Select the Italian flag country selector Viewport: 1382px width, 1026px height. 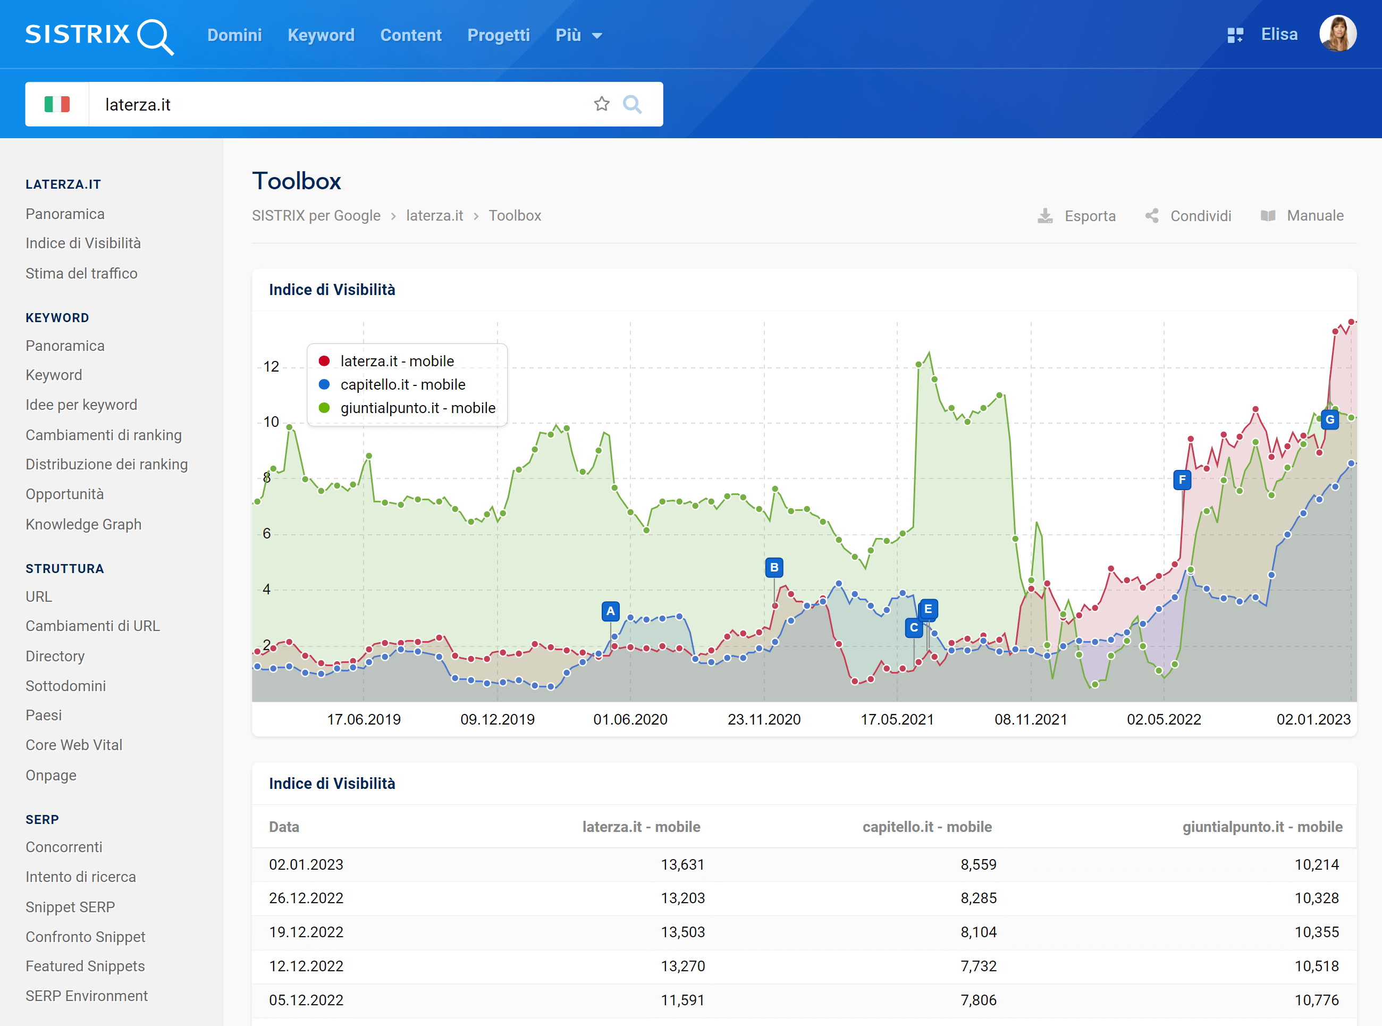tap(57, 104)
